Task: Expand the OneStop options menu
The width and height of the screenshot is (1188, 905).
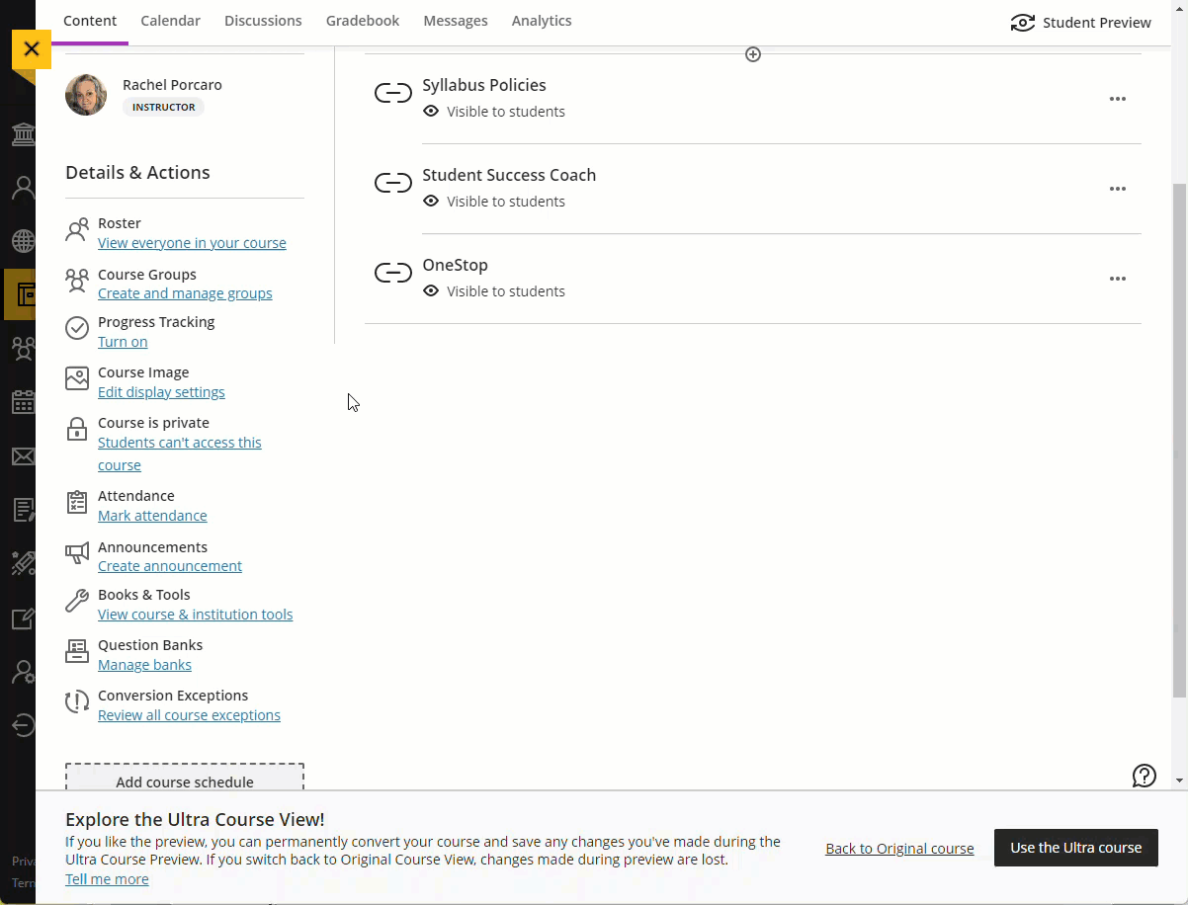Action: point(1117,279)
